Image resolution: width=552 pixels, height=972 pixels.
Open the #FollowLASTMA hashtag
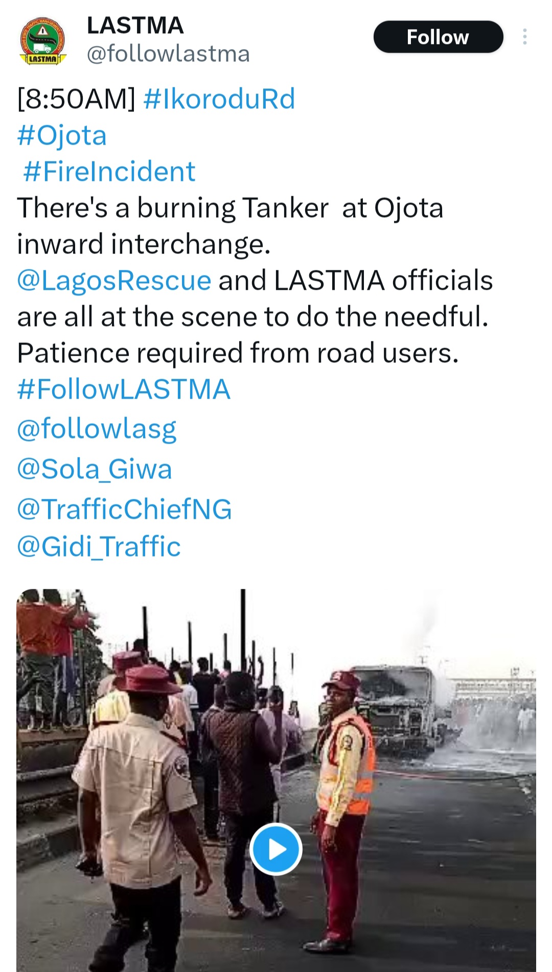click(124, 389)
